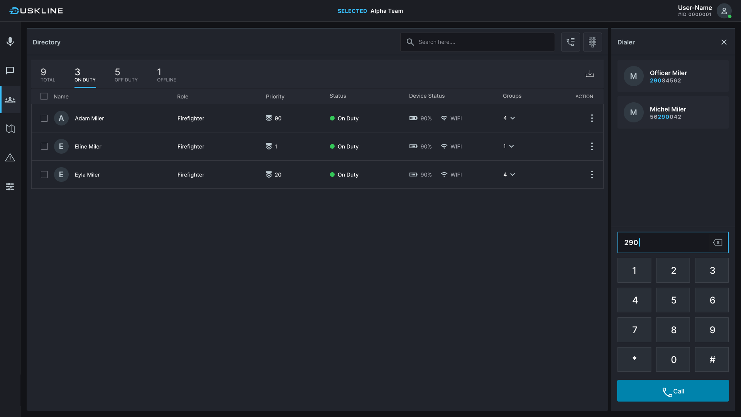Click Eyla Miler's avatar icon
The height and width of the screenshot is (417, 741).
coord(61,175)
